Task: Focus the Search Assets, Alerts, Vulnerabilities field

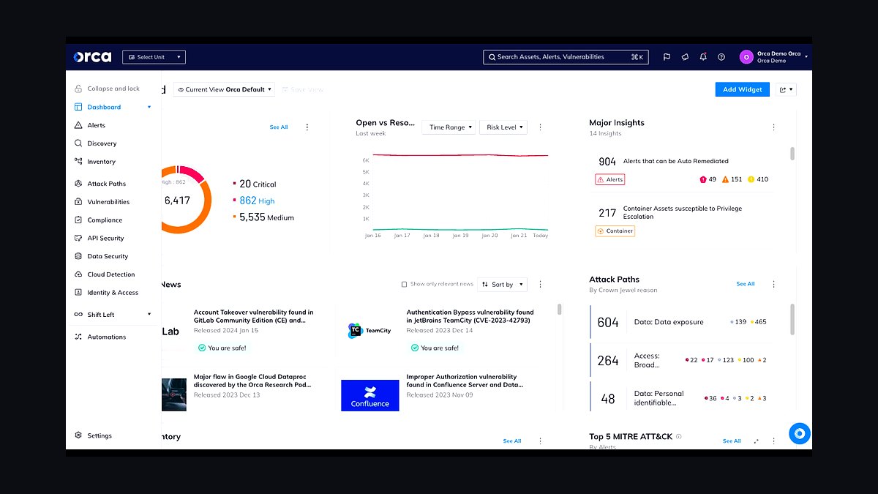Action: pos(566,57)
